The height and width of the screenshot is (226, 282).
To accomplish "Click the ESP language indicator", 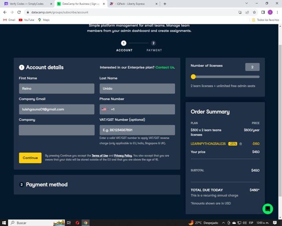I will [x=251, y=223].
